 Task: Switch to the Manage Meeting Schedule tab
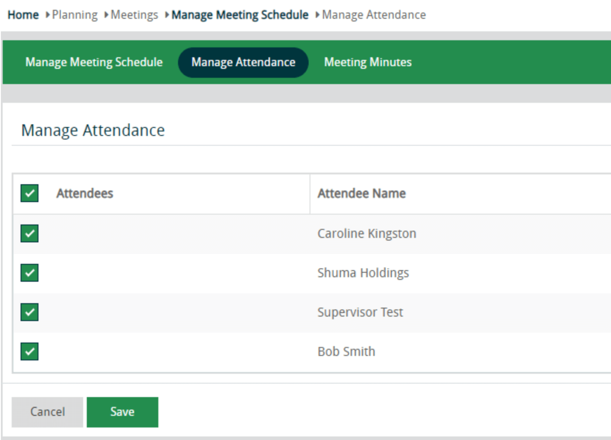tap(94, 62)
